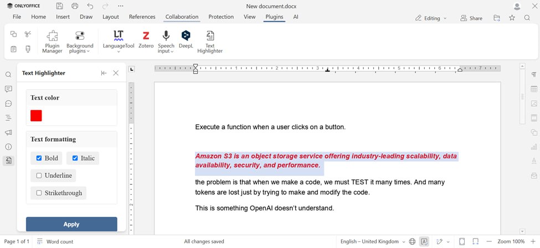This screenshot has width=540, height=248.
Task: Undo the last action
Action: pos(90,6)
